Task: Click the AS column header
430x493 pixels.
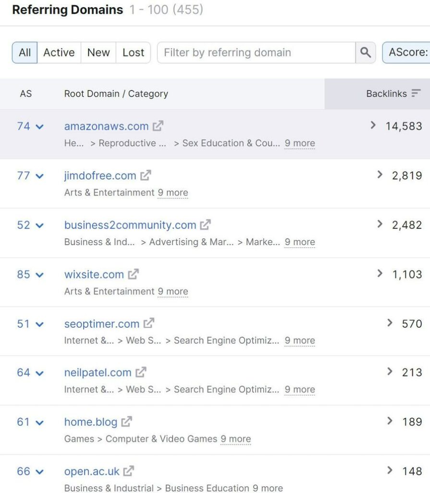Action: coord(26,94)
